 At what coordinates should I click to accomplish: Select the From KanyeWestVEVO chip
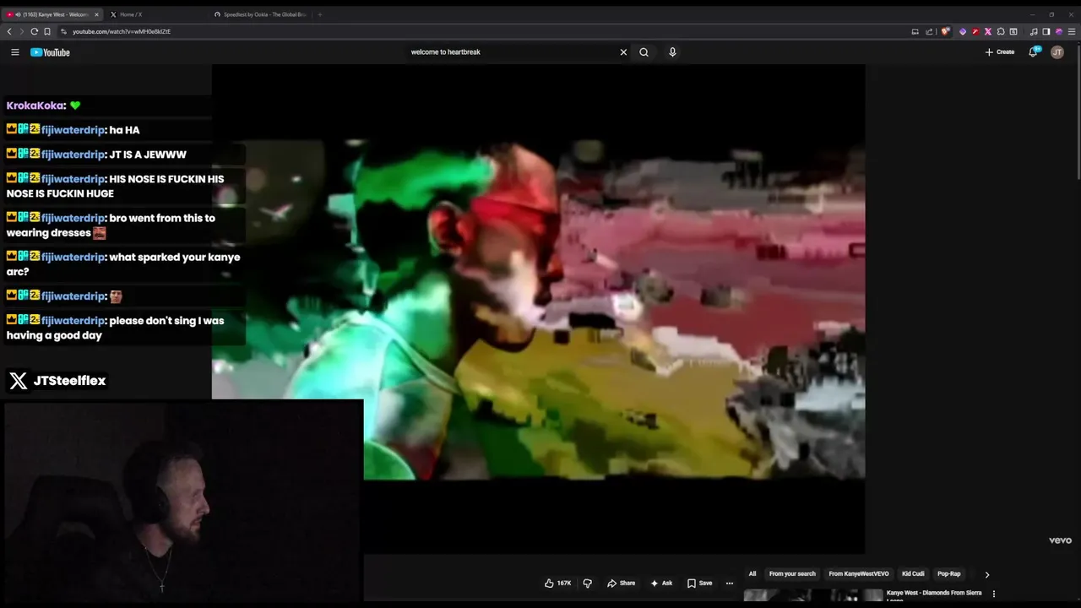click(859, 574)
